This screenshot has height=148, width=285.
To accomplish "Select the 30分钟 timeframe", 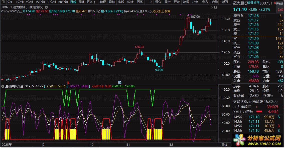I will coord(52,2).
